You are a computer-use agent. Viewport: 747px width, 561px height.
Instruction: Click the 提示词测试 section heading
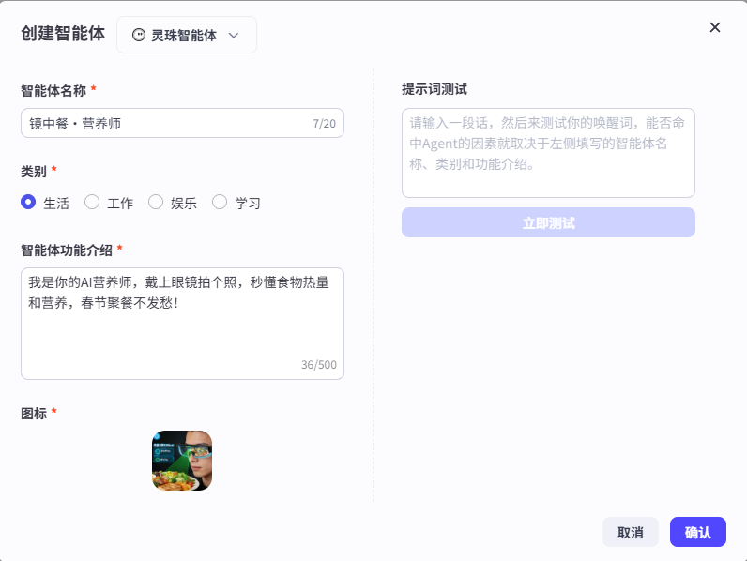434,89
